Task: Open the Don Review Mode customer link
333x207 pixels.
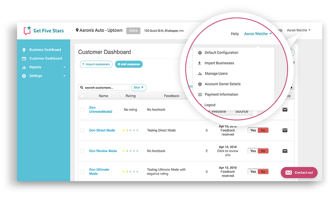Action: point(103,151)
